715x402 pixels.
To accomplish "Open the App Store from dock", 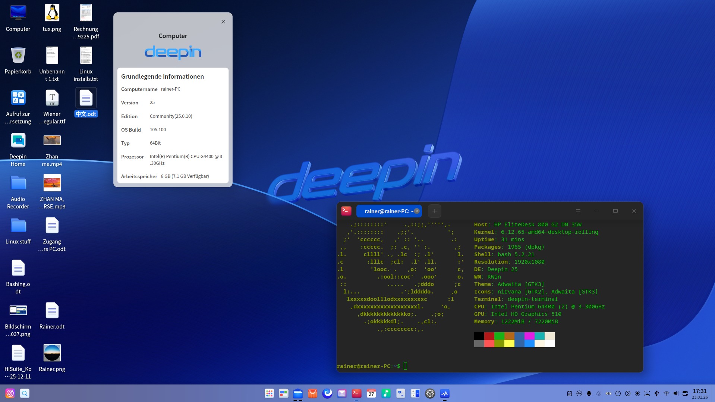I will click(312, 393).
